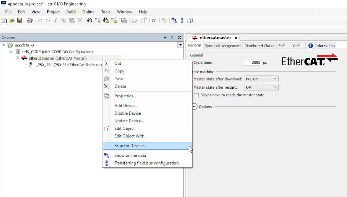Click the Replace in project toolbar icon

114,20
